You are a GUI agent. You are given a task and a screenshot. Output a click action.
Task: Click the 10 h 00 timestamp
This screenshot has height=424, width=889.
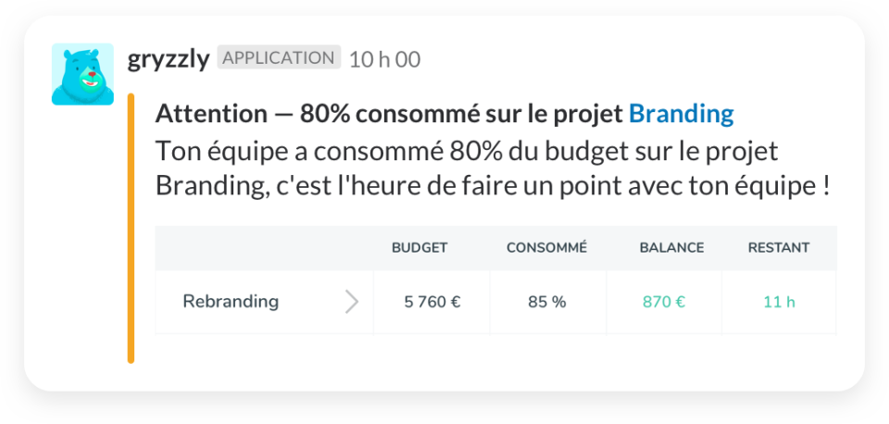tap(384, 59)
